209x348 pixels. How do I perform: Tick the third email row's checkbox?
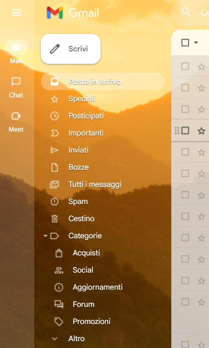[185, 109]
